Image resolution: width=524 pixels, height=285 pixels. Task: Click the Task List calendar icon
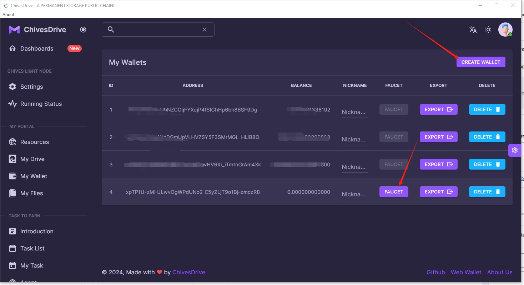click(12, 248)
